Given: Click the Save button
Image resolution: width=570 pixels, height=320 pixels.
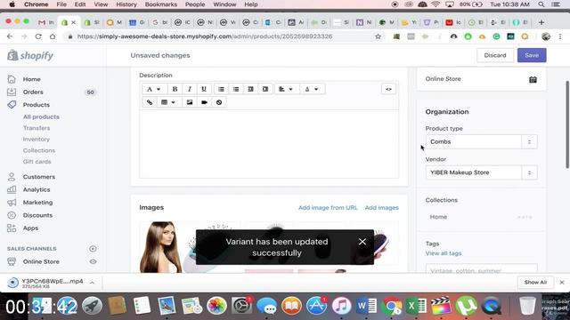Looking at the screenshot, I should [532, 55].
